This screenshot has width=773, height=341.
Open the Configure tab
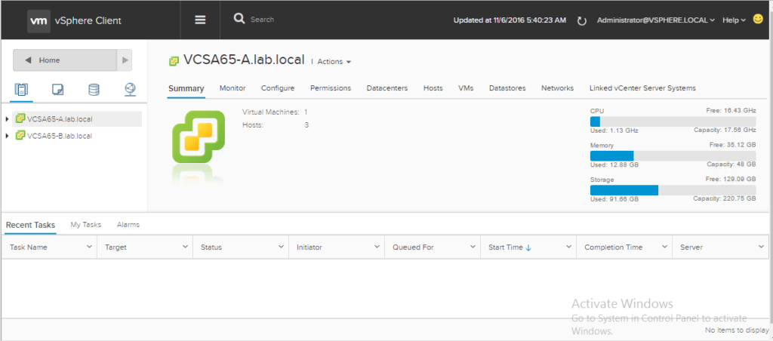(278, 88)
